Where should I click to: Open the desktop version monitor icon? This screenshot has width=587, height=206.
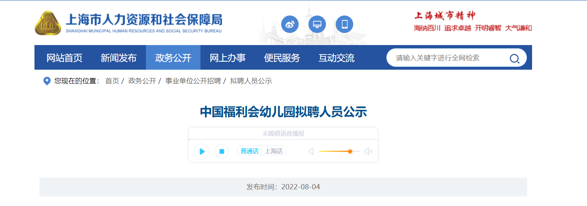tap(317, 24)
